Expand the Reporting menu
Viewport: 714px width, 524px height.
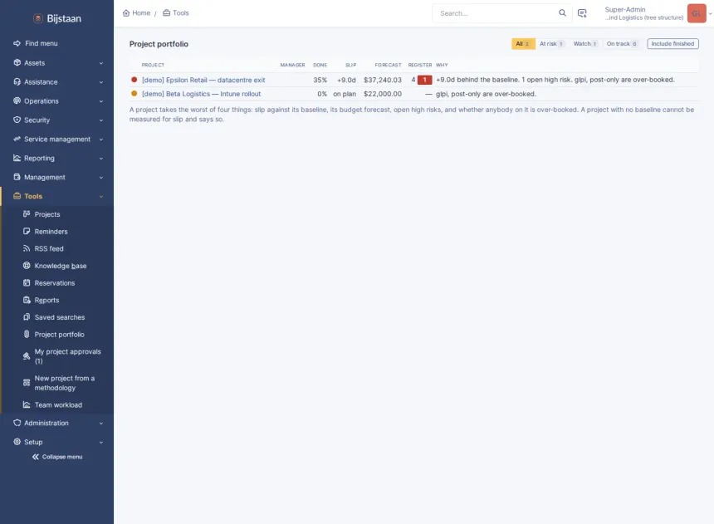[x=57, y=158]
